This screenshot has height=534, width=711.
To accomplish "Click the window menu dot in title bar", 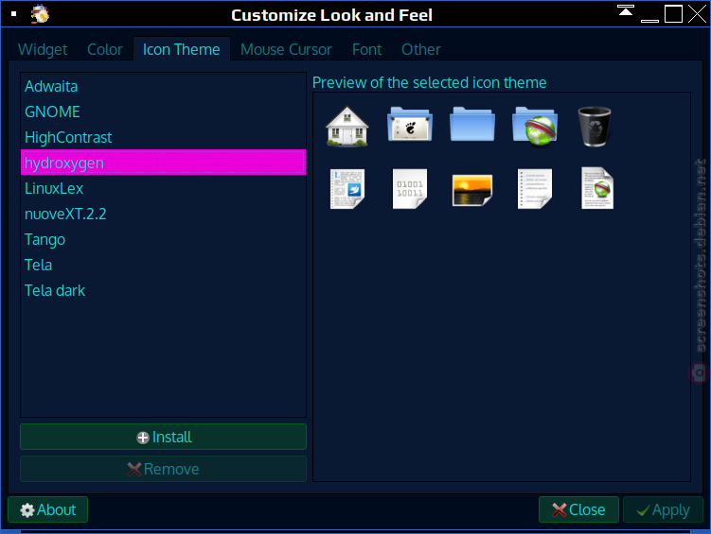I will [13, 14].
